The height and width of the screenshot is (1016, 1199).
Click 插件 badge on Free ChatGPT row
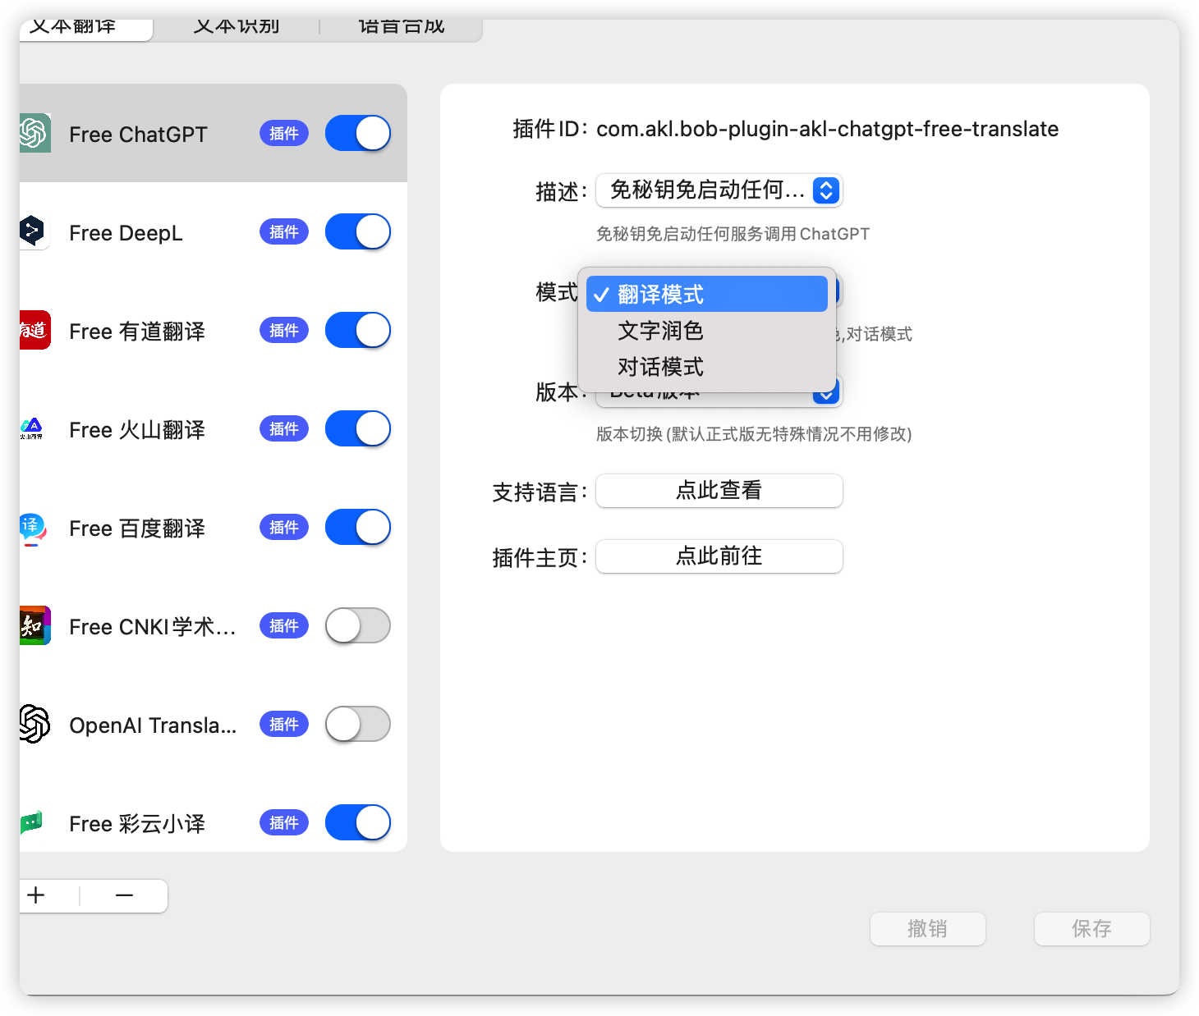pos(284,133)
